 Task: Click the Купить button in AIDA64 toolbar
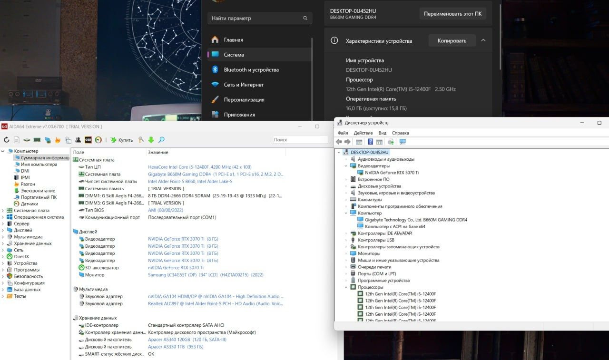tap(122, 140)
